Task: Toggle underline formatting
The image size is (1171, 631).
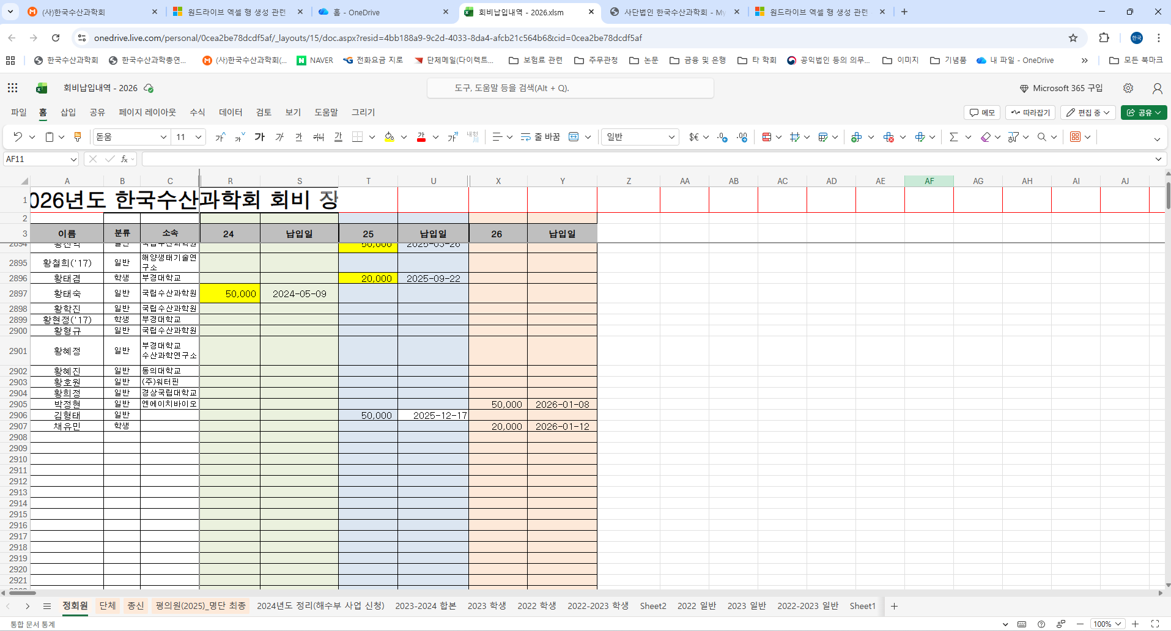Action: click(299, 137)
